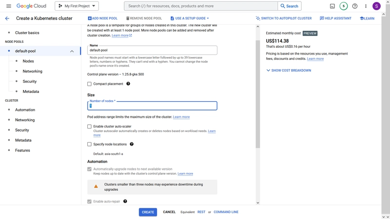Click Add Node Pool
Screen dimensions: 390x219
pyautogui.click(x=102, y=18)
